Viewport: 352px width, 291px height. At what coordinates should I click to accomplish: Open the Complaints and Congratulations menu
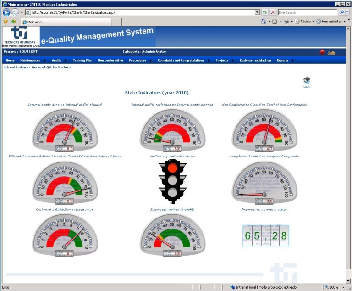point(181,60)
